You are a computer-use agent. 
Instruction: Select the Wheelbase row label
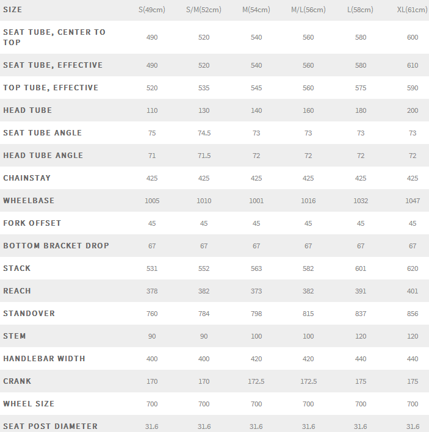point(29,201)
